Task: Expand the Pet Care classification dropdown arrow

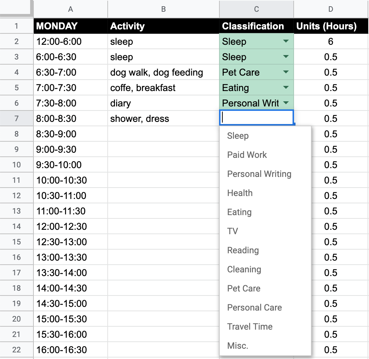Action: tap(286, 72)
